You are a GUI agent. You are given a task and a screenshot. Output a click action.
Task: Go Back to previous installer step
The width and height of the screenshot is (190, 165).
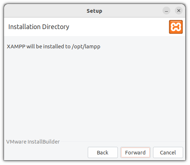point(103,153)
